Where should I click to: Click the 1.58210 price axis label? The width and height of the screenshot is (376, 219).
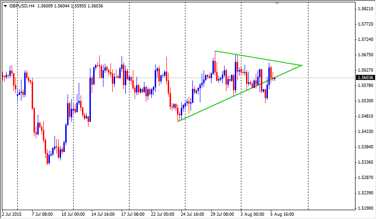[365, 9]
